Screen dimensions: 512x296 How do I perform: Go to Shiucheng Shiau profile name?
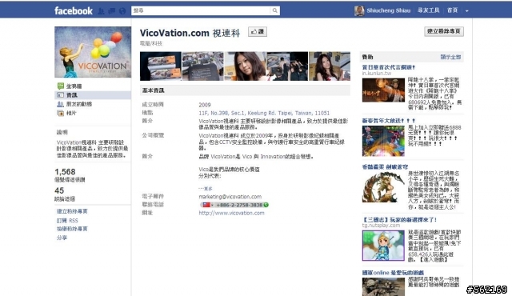pyautogui.click(x=388, y=10)
